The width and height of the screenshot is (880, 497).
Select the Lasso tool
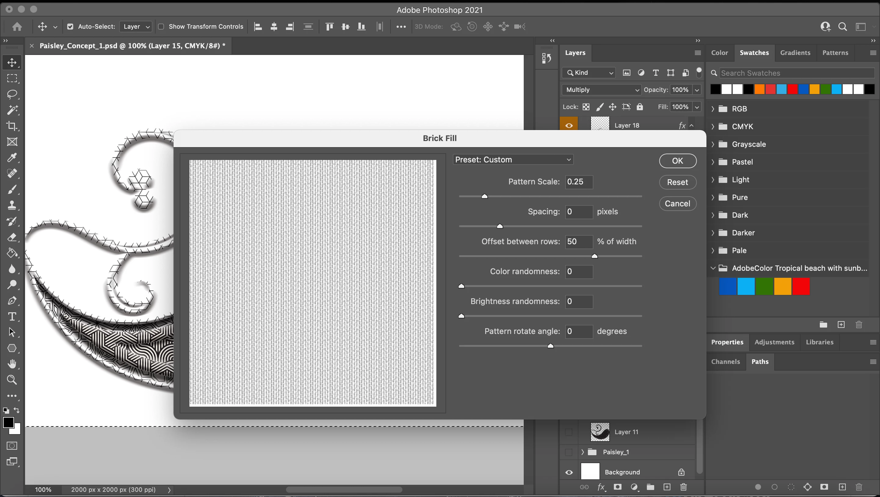pos(12,94)
